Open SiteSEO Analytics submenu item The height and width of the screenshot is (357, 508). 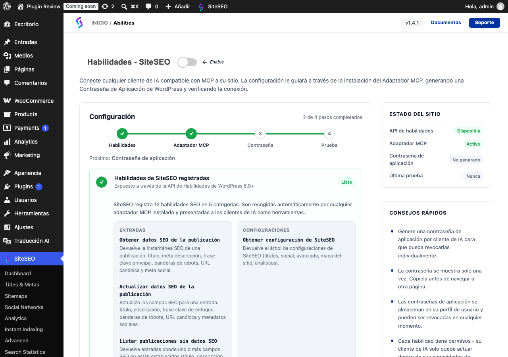point(16,318)
